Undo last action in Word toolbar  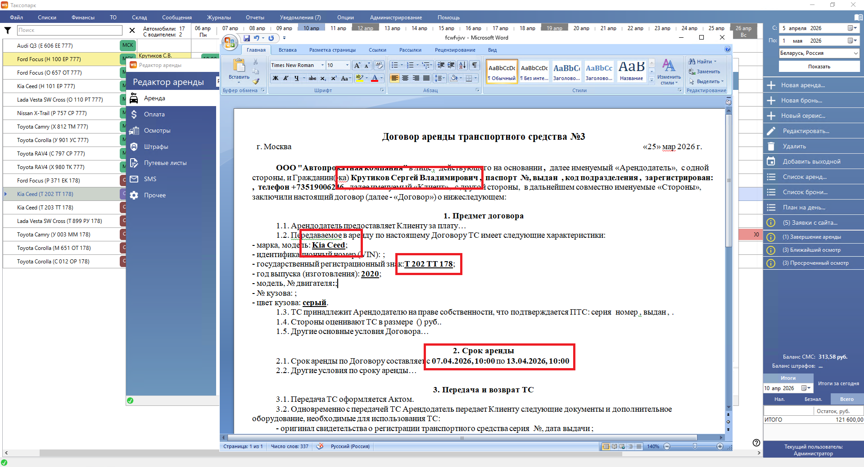pyautogui.click(x=256, y=38)
